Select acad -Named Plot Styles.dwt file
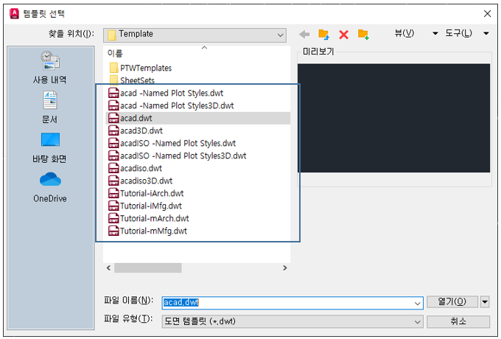The image size is (501, 339). point(166,93)
